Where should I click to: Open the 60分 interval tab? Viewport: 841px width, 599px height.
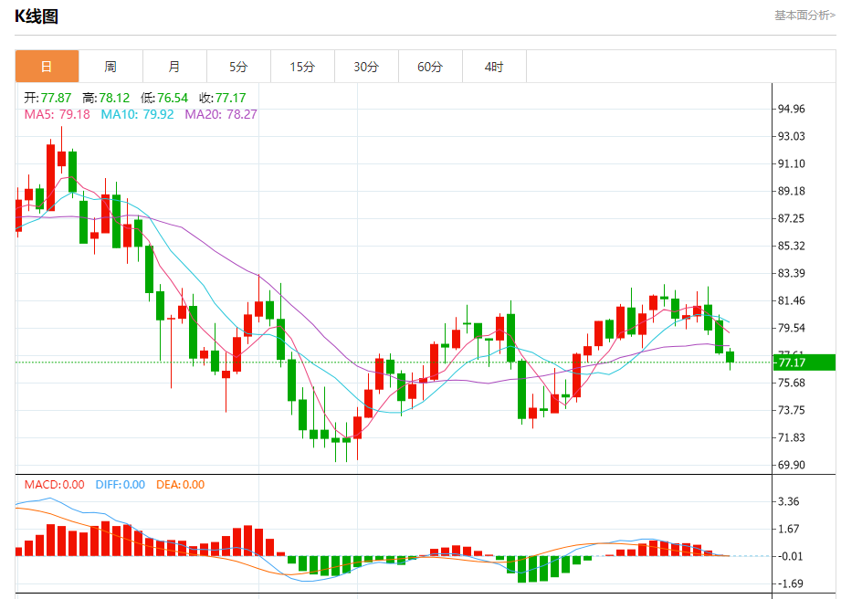coord(430,67)
